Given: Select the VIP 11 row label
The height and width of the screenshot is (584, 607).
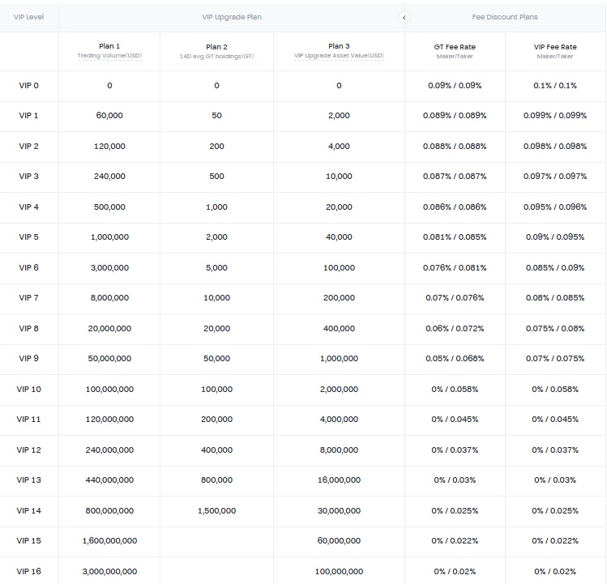Looking at the screenshot, I should [28, 419].
